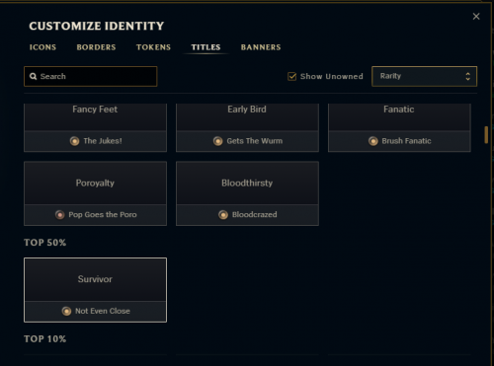Screen dimensions: 494x366
Task: Click the Pop Goes the Poro token icon
Action: pyautogui.click(x=60, y=215)
